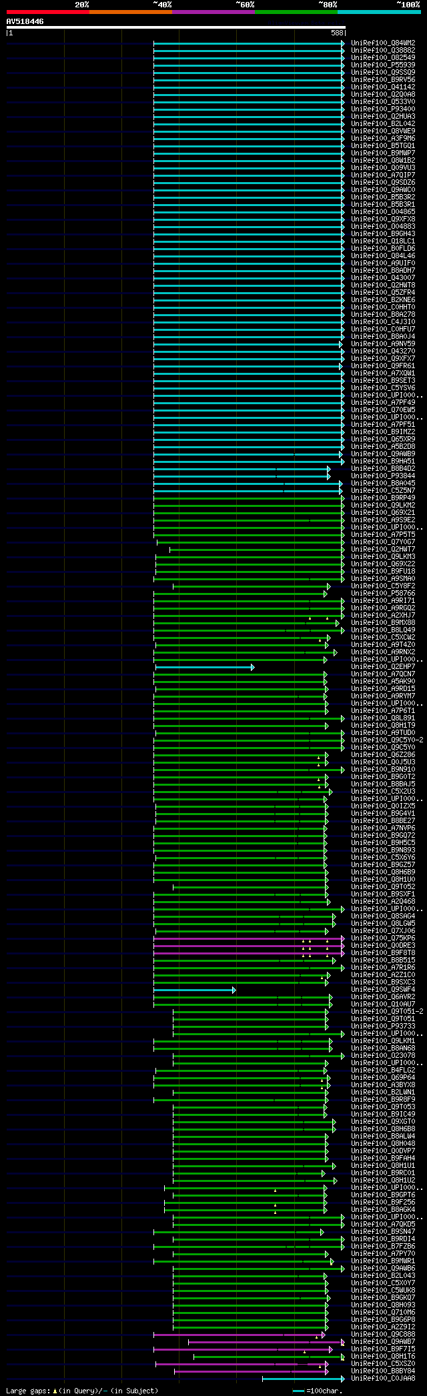Click the hit label UniRef100_Q43007
The image size is (427, 1396).
tap(383, 278)
